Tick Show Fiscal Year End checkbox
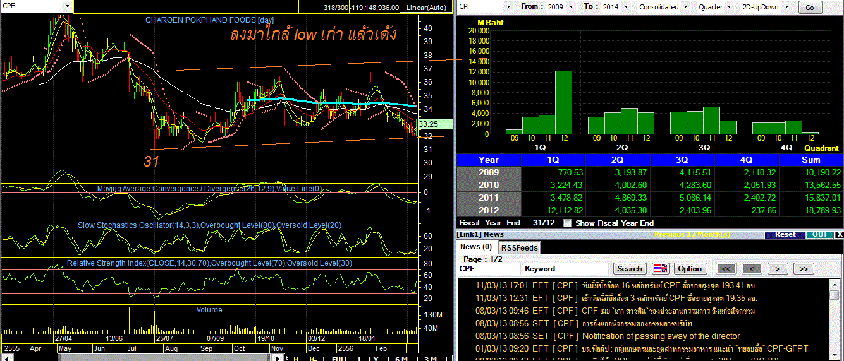The height and width of the screenshot is (361, 844). point(567,223)
